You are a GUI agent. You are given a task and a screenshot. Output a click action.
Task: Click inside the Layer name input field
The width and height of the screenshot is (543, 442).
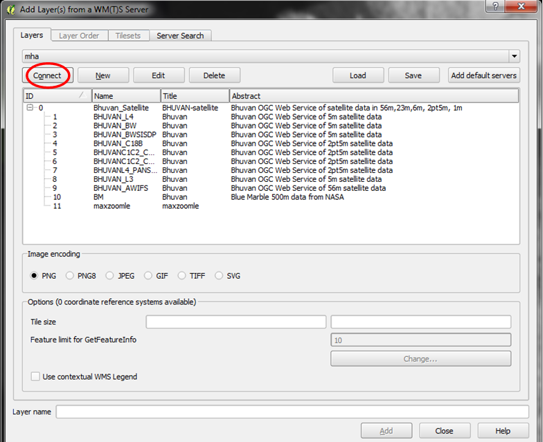click(292, 412)
